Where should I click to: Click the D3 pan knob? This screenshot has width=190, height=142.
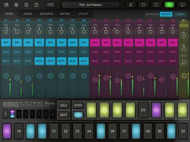point(117,31)
